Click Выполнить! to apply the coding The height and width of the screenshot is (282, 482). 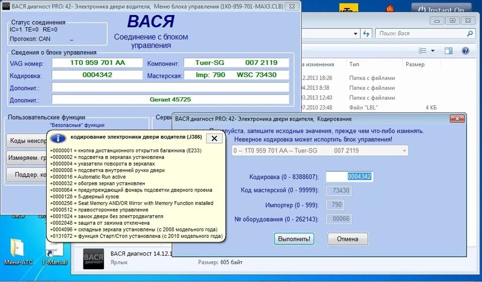(294, 239)
